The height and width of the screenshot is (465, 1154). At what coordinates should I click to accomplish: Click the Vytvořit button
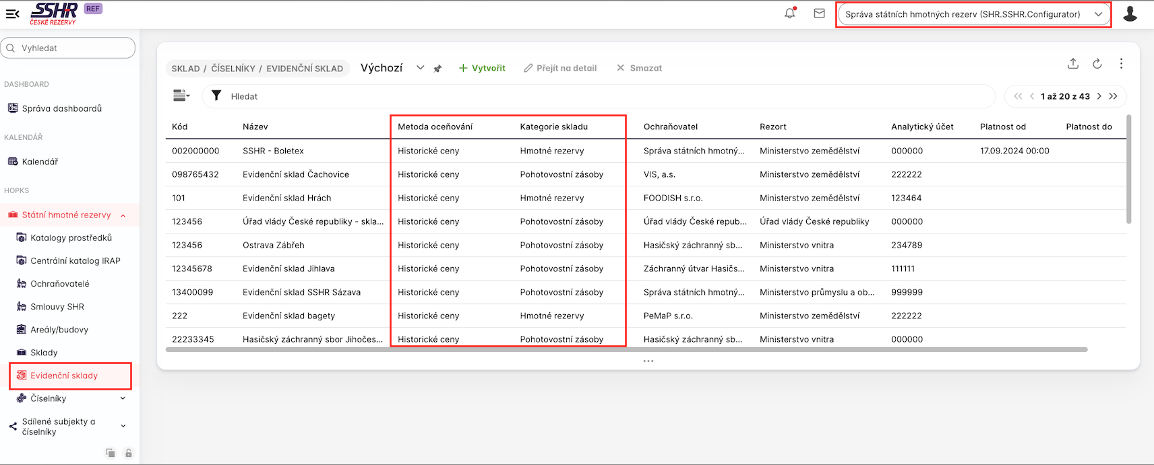pos(482,68)
